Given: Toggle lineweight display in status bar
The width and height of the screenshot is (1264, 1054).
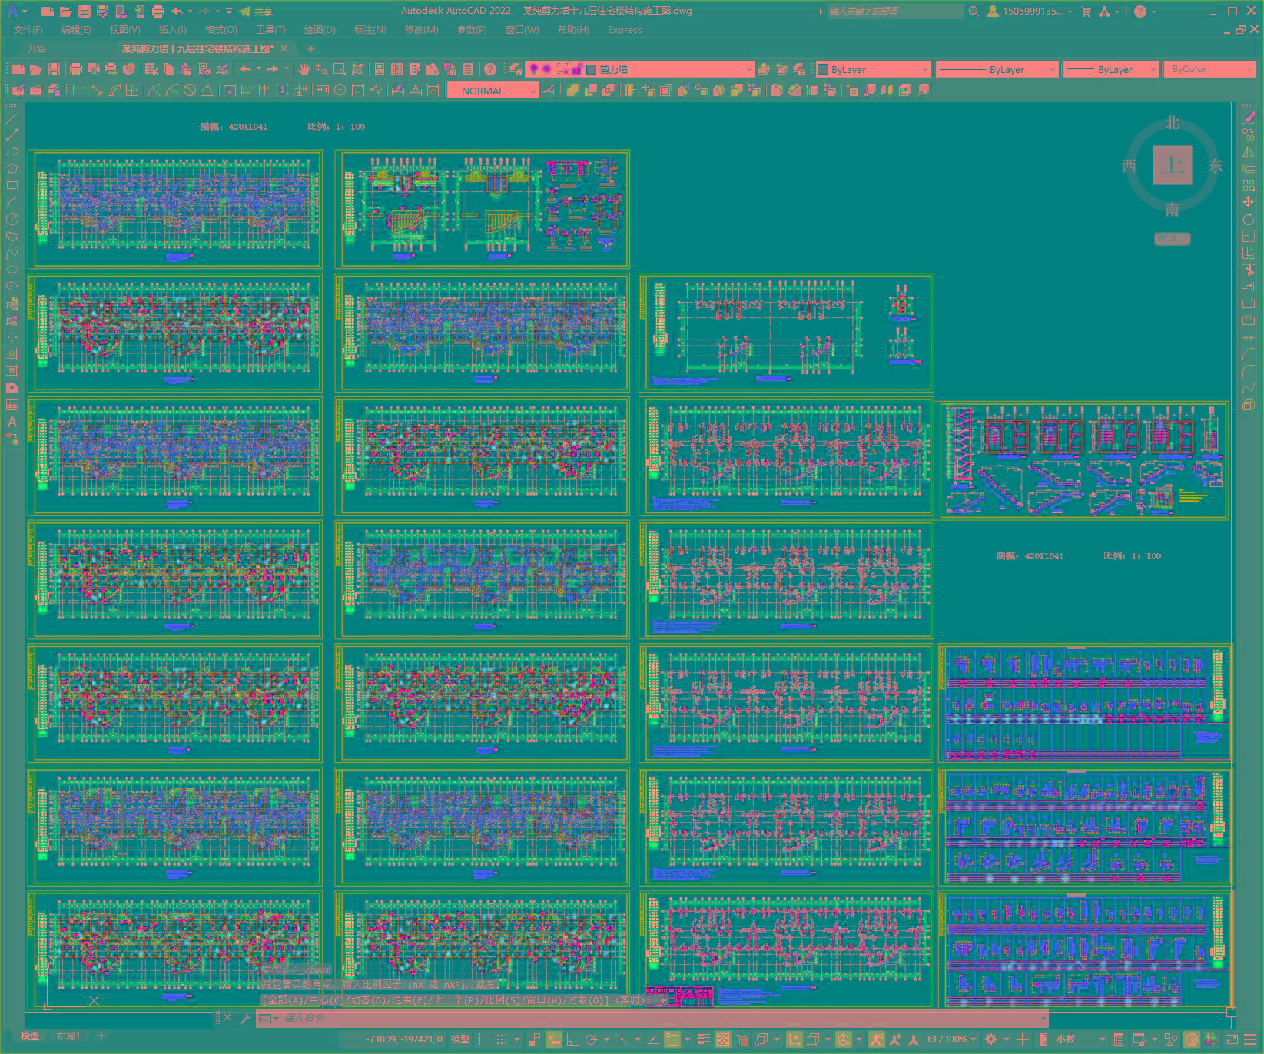Looking at the screenshot, I should [703, 1039].
